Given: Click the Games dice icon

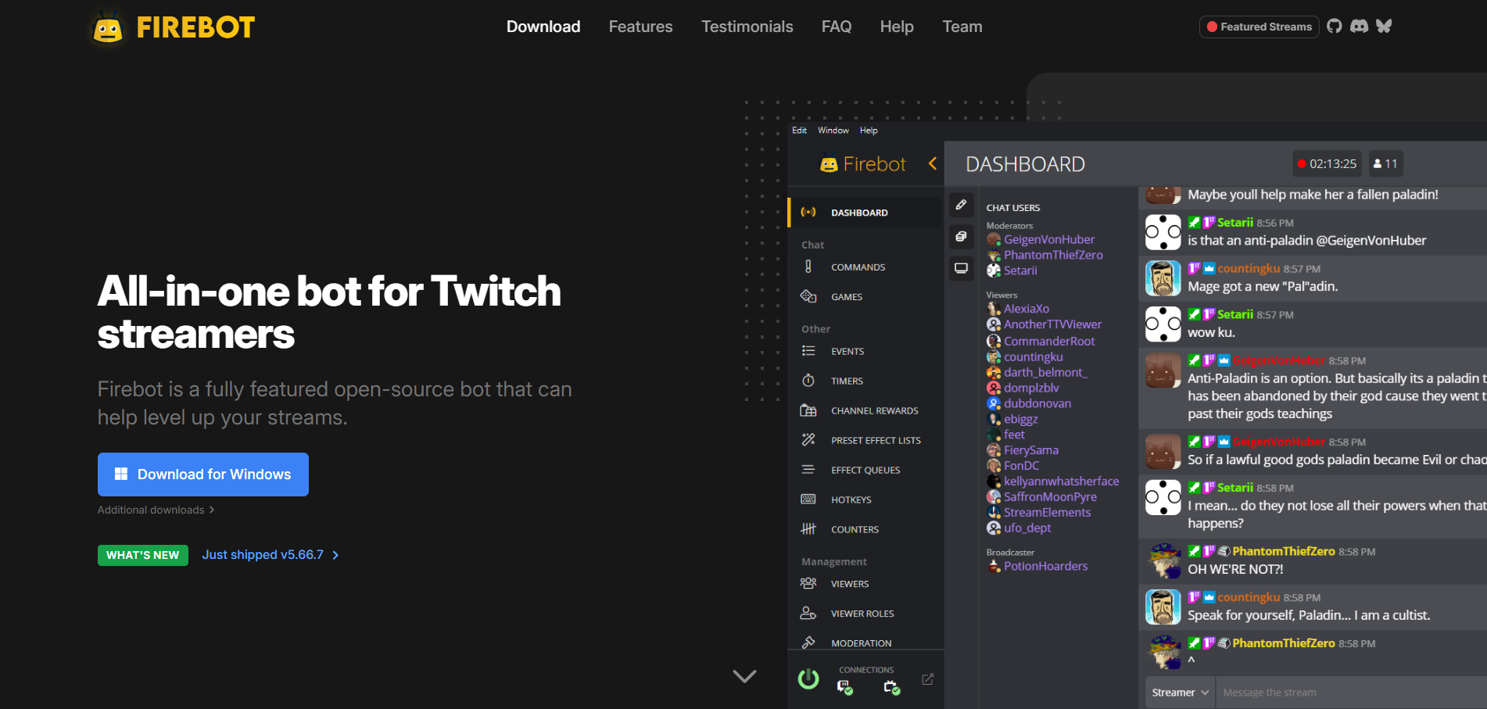Looking at the screenshot, I should (x=808, y=296).
